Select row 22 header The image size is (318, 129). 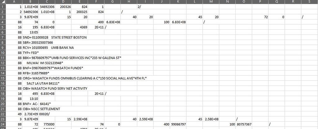(x=3, y=114)
